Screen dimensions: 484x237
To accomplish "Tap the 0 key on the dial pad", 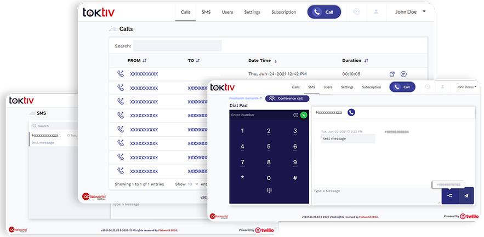I will point(269,178).
